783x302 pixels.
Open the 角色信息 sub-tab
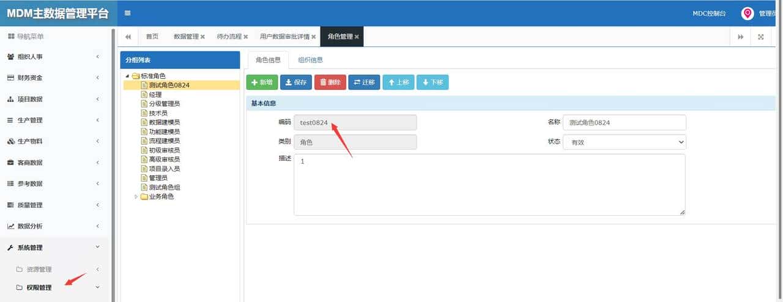point(268,60)
